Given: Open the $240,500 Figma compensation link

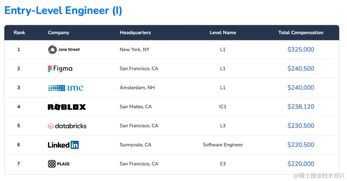Looking at the screenshot, I should coord(301,68).
